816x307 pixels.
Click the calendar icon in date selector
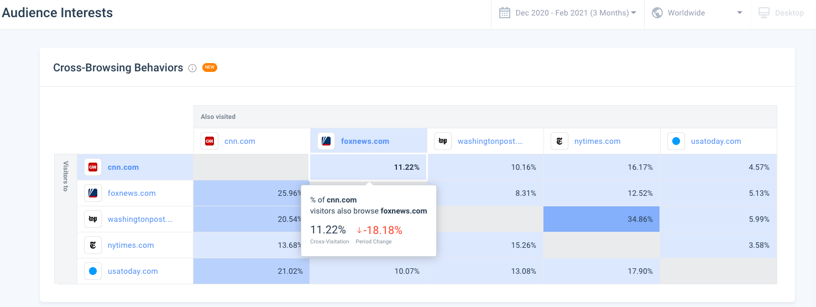[504, 13]
